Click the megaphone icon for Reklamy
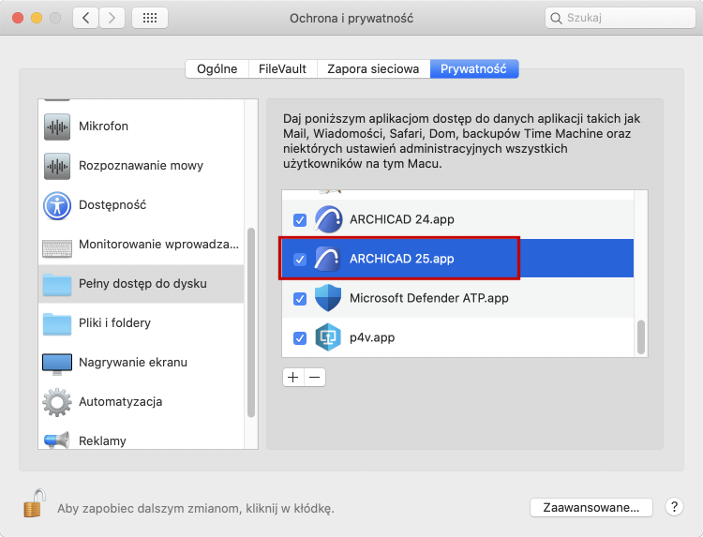Image resolution: width=703 pixels, height=537 pixels. pyautogui.click(x=57, y=440)
